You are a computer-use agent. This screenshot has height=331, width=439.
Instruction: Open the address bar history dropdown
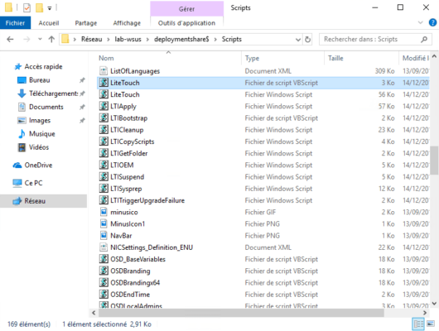(x=298, y=40)
